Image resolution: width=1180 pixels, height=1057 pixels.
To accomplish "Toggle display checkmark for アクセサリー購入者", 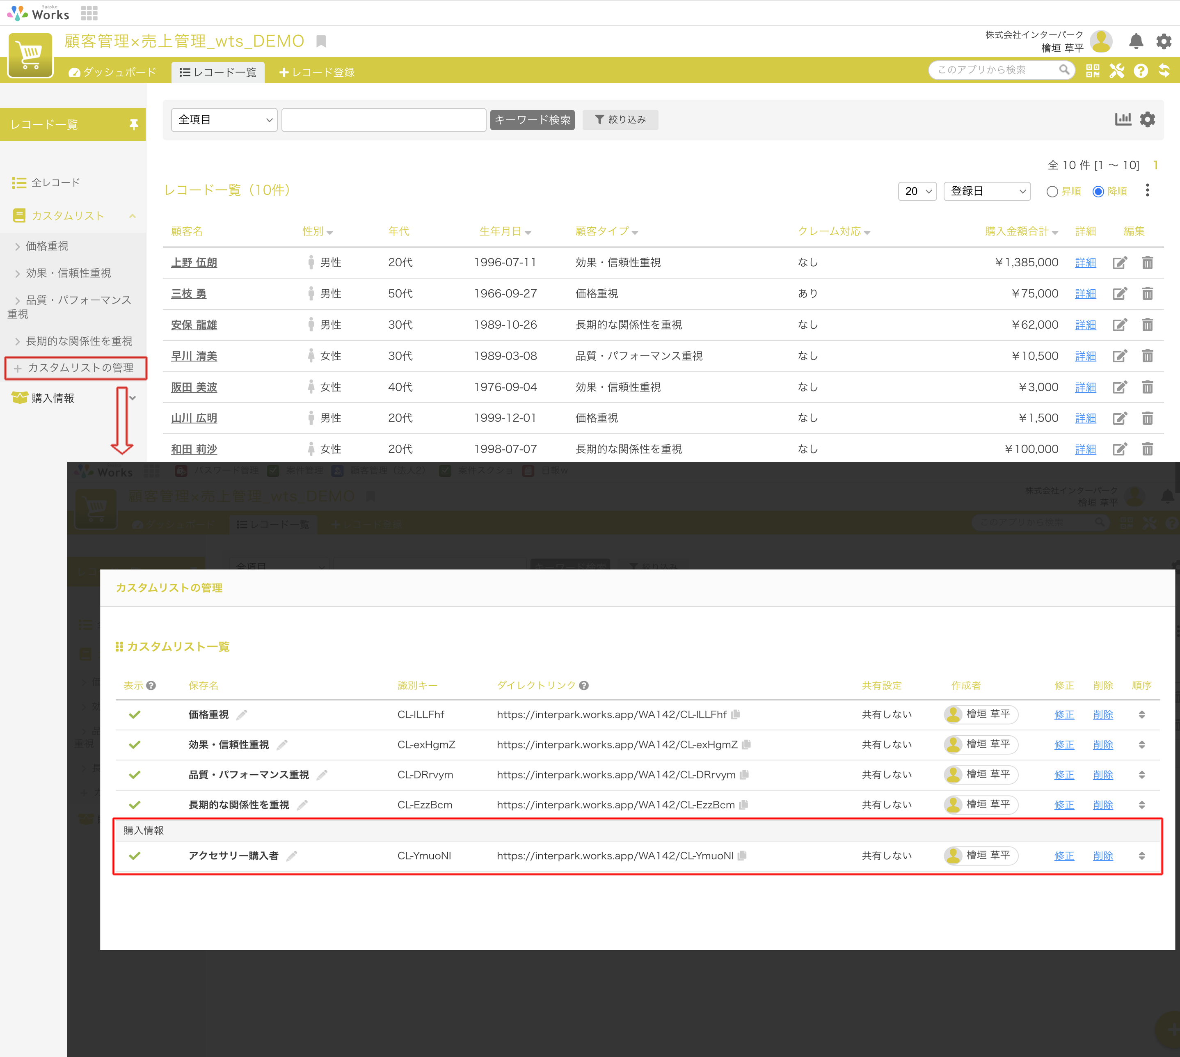I will (x=135, y=856).
